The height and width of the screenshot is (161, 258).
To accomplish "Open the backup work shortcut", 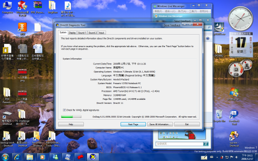I will pyautogui.click(x=8, y=139).
